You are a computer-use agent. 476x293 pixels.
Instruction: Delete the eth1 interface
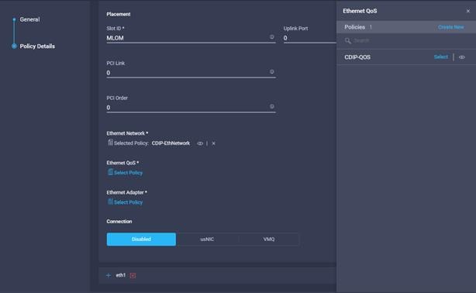(133, 275)
